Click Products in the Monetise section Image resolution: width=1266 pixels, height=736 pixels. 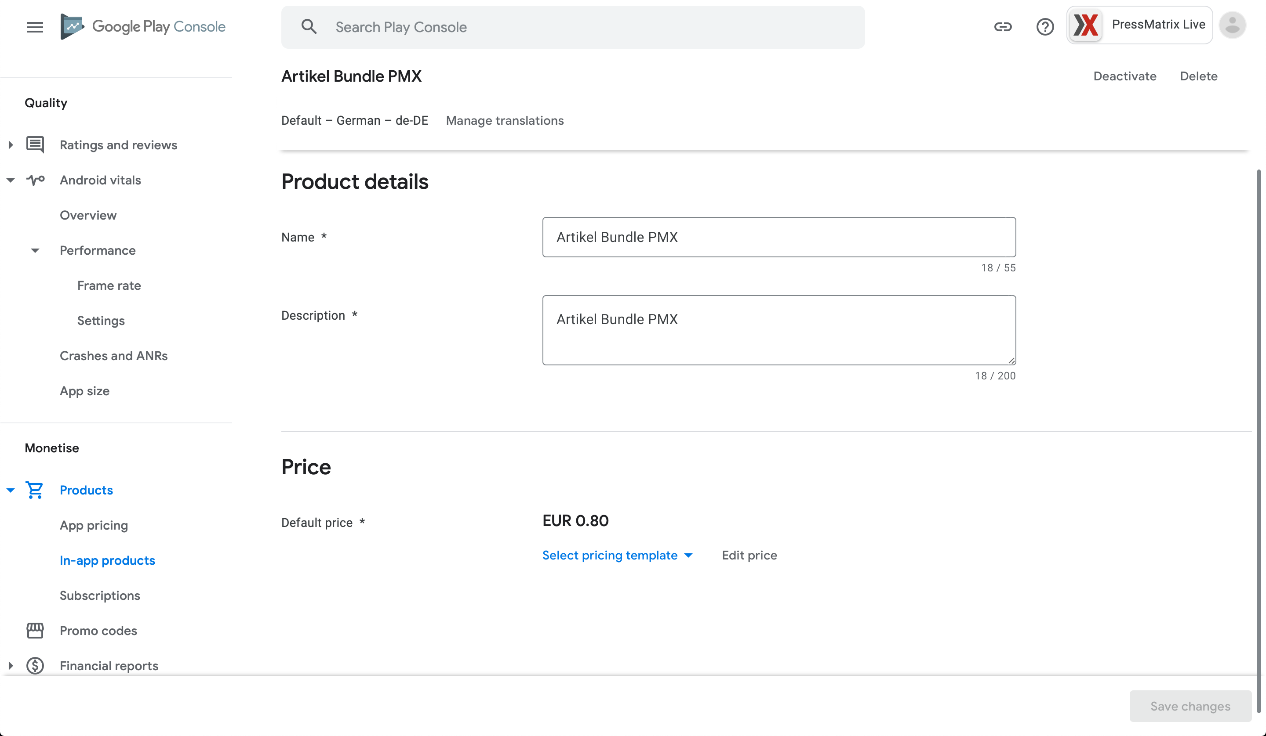coord(87,490)
